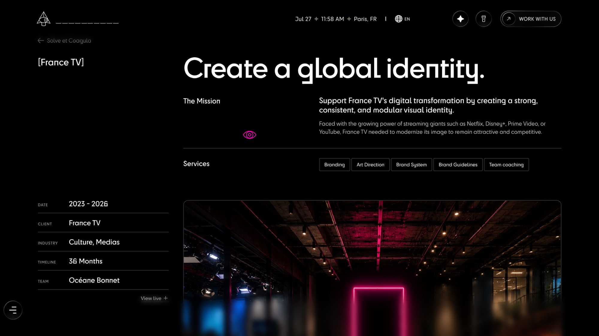This screenshot has width=599, height=336.
Task: Click the 'Services' section label
Action: click(196, 164)
